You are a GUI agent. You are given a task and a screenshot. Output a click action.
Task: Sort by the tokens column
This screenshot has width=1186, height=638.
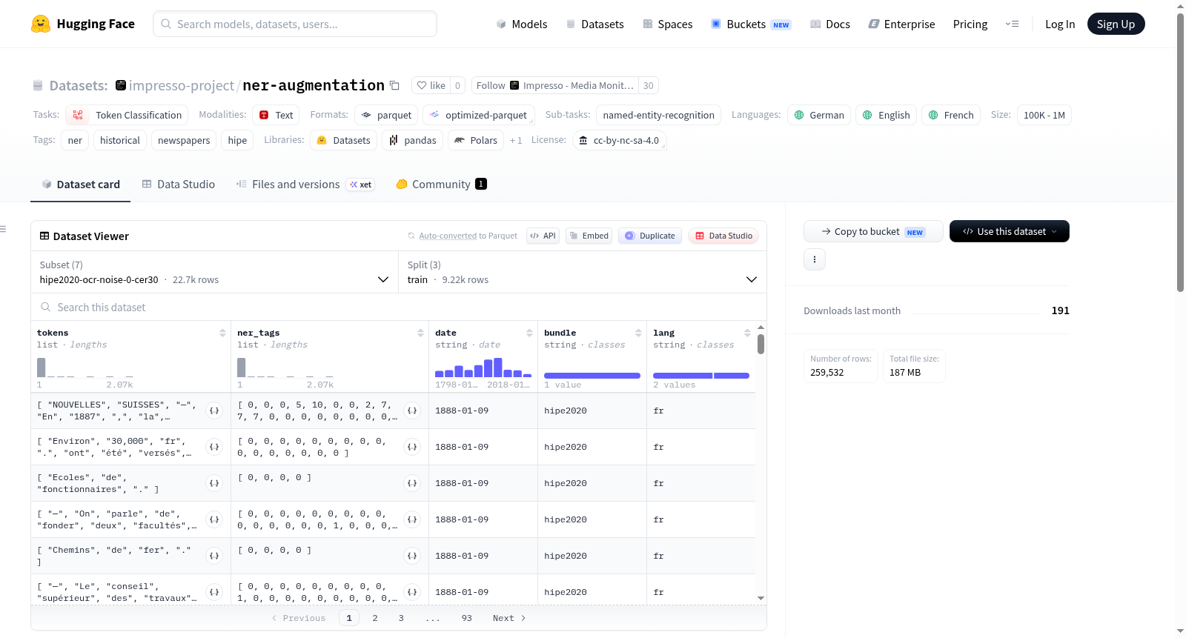(222, 333)
